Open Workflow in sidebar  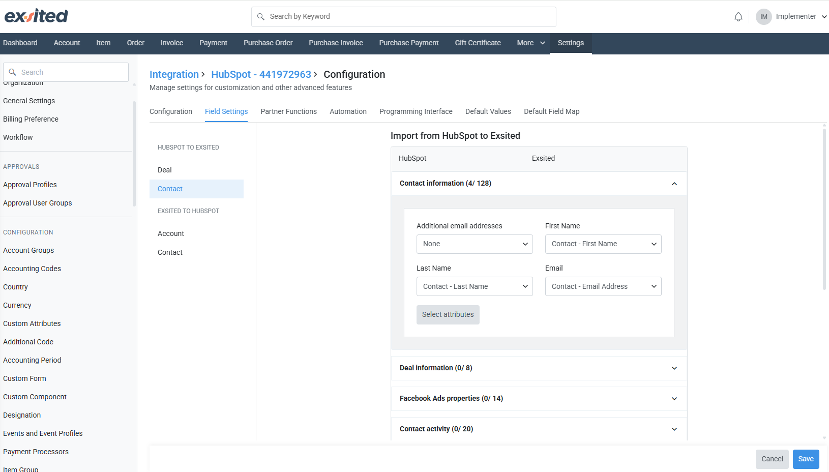[18, 137]
